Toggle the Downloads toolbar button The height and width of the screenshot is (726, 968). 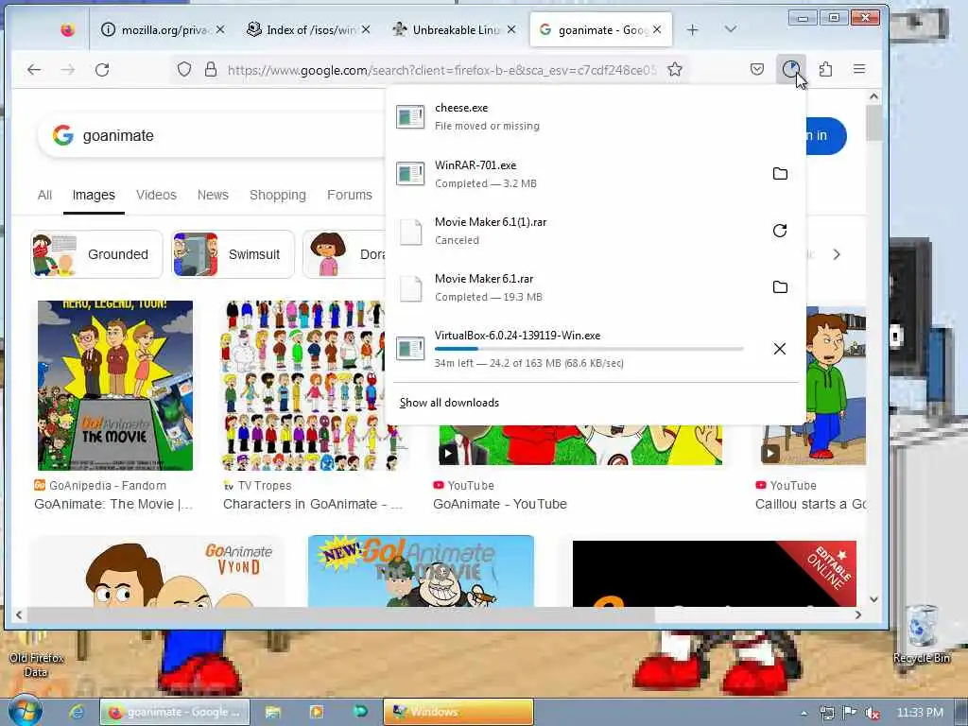coord(791,69)
